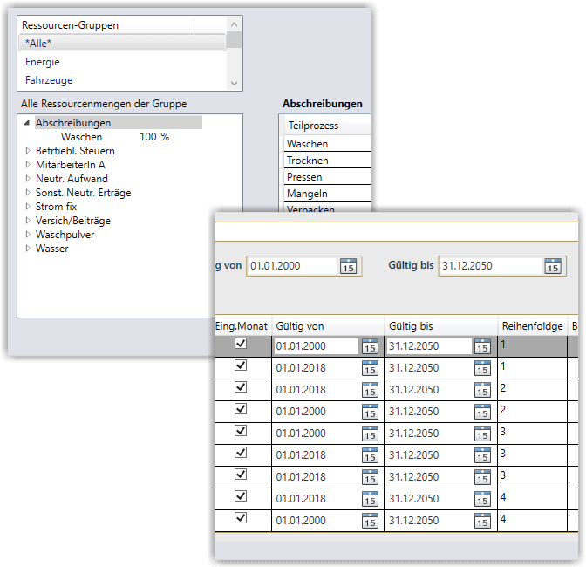Click scroll-down arrow of Ressourcen-Gruppen list
Viewport: 586px width, 567px height.
(235, 83)
